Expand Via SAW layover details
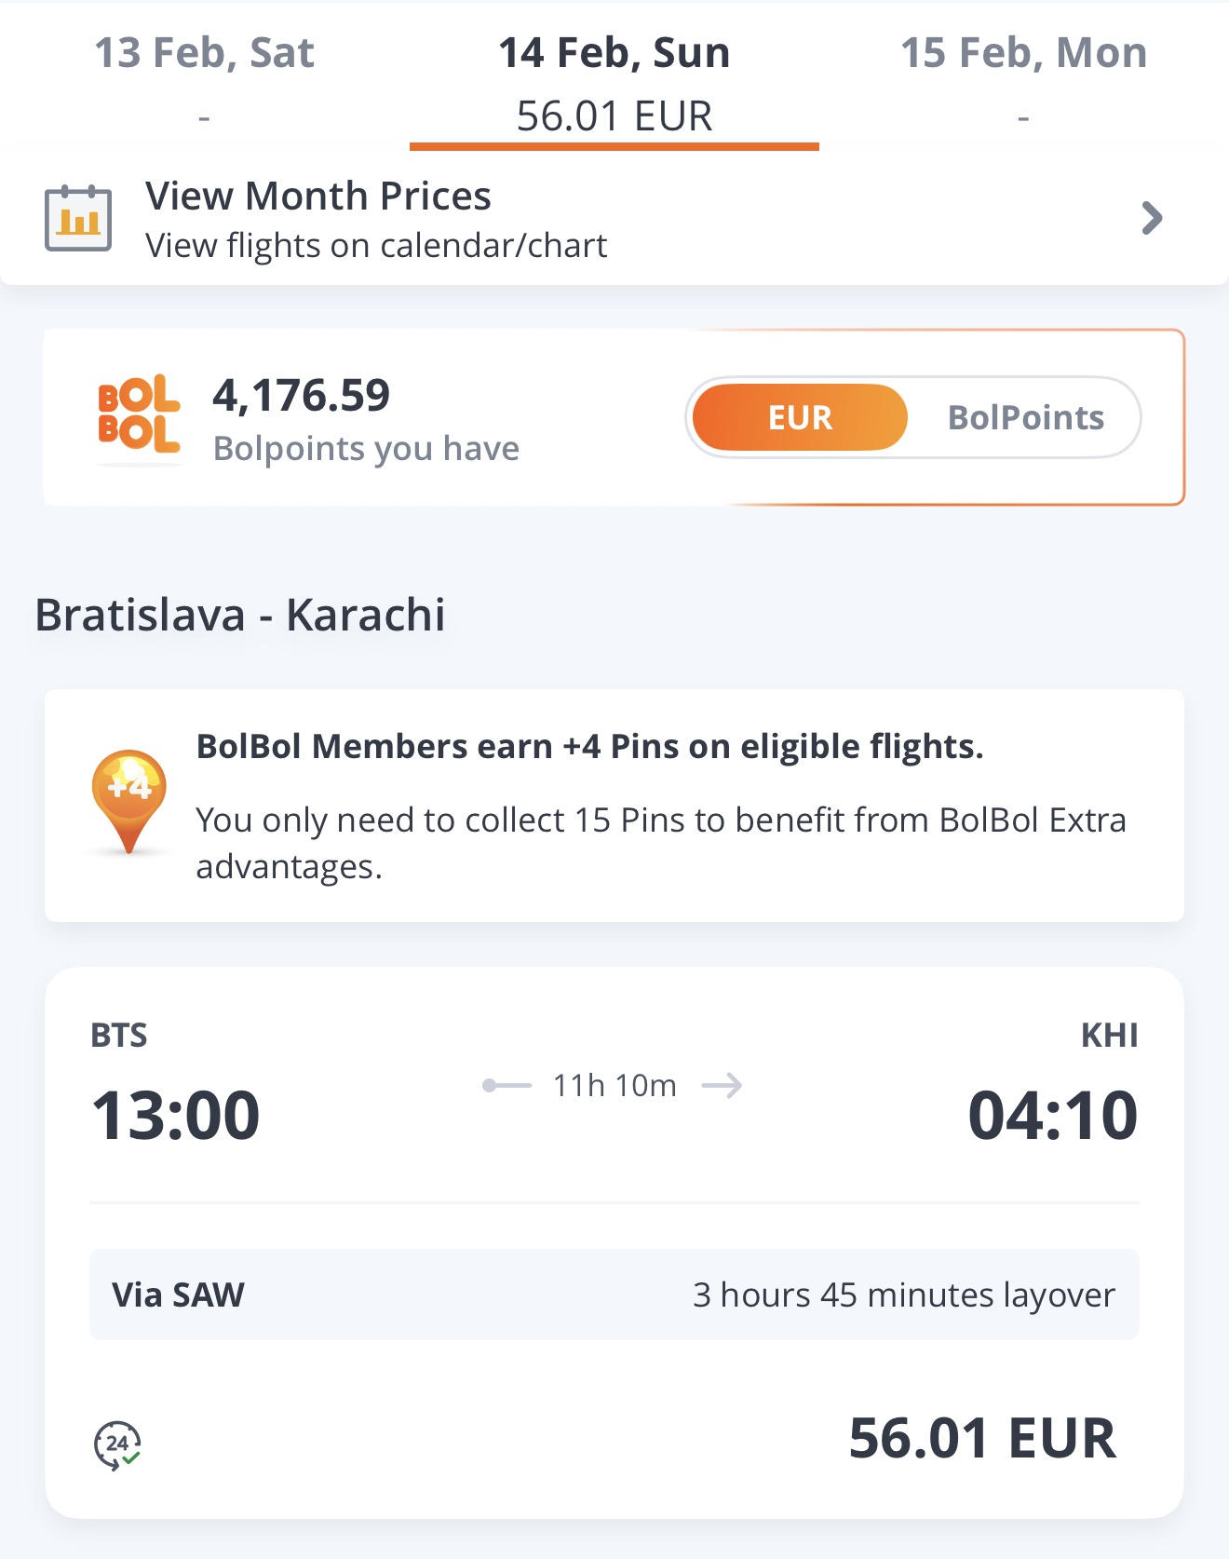 [x=614, y=1295]
